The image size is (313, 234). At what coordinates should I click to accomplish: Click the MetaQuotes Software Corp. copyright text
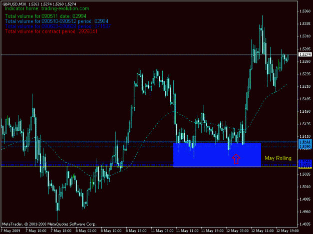[x=49, y=224]
